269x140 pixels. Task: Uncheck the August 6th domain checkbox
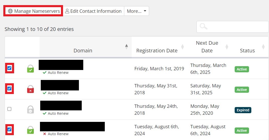(9, 129)
